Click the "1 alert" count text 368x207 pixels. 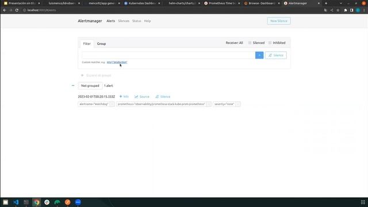[109, 86]
